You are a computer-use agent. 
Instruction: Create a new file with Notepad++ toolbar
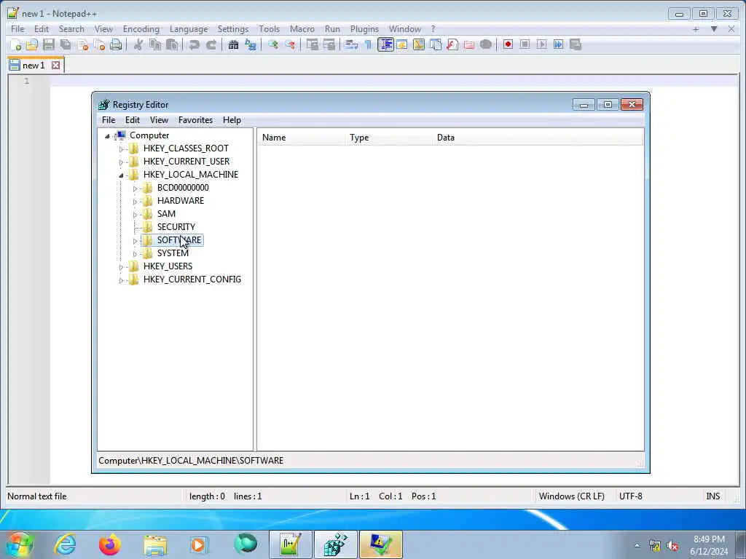click(15, 44)
